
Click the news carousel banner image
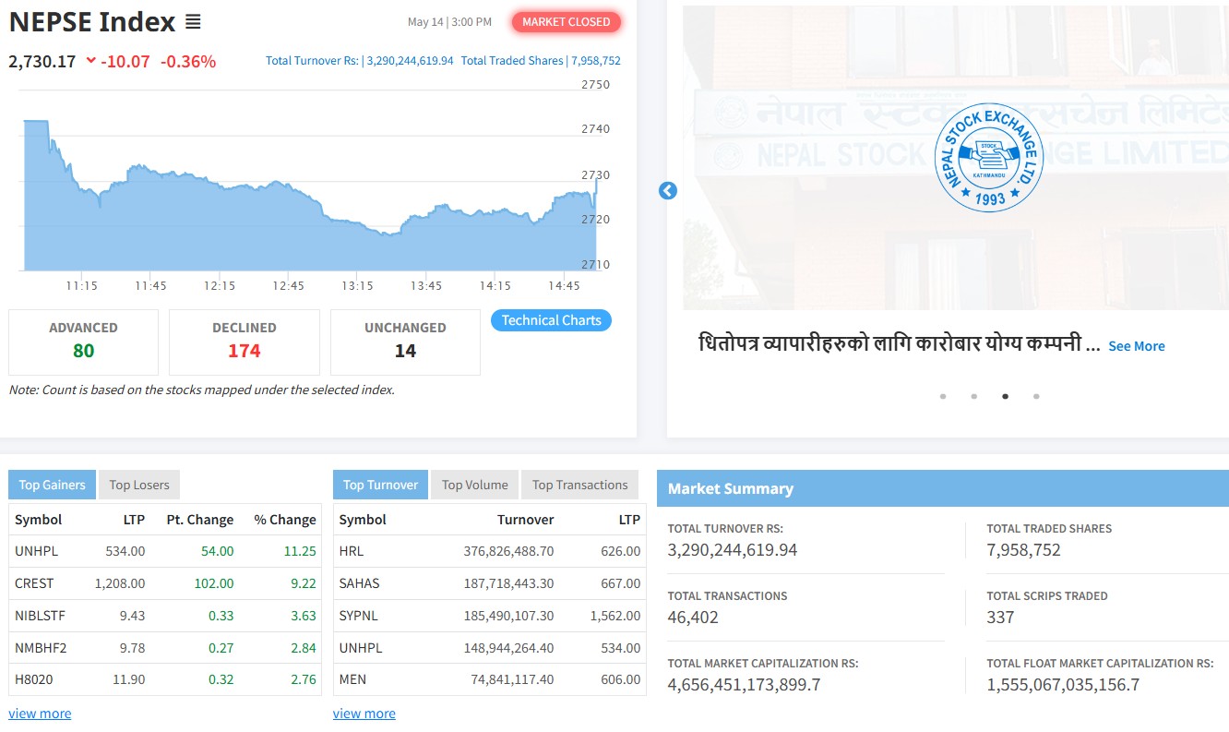click(956, 157)
